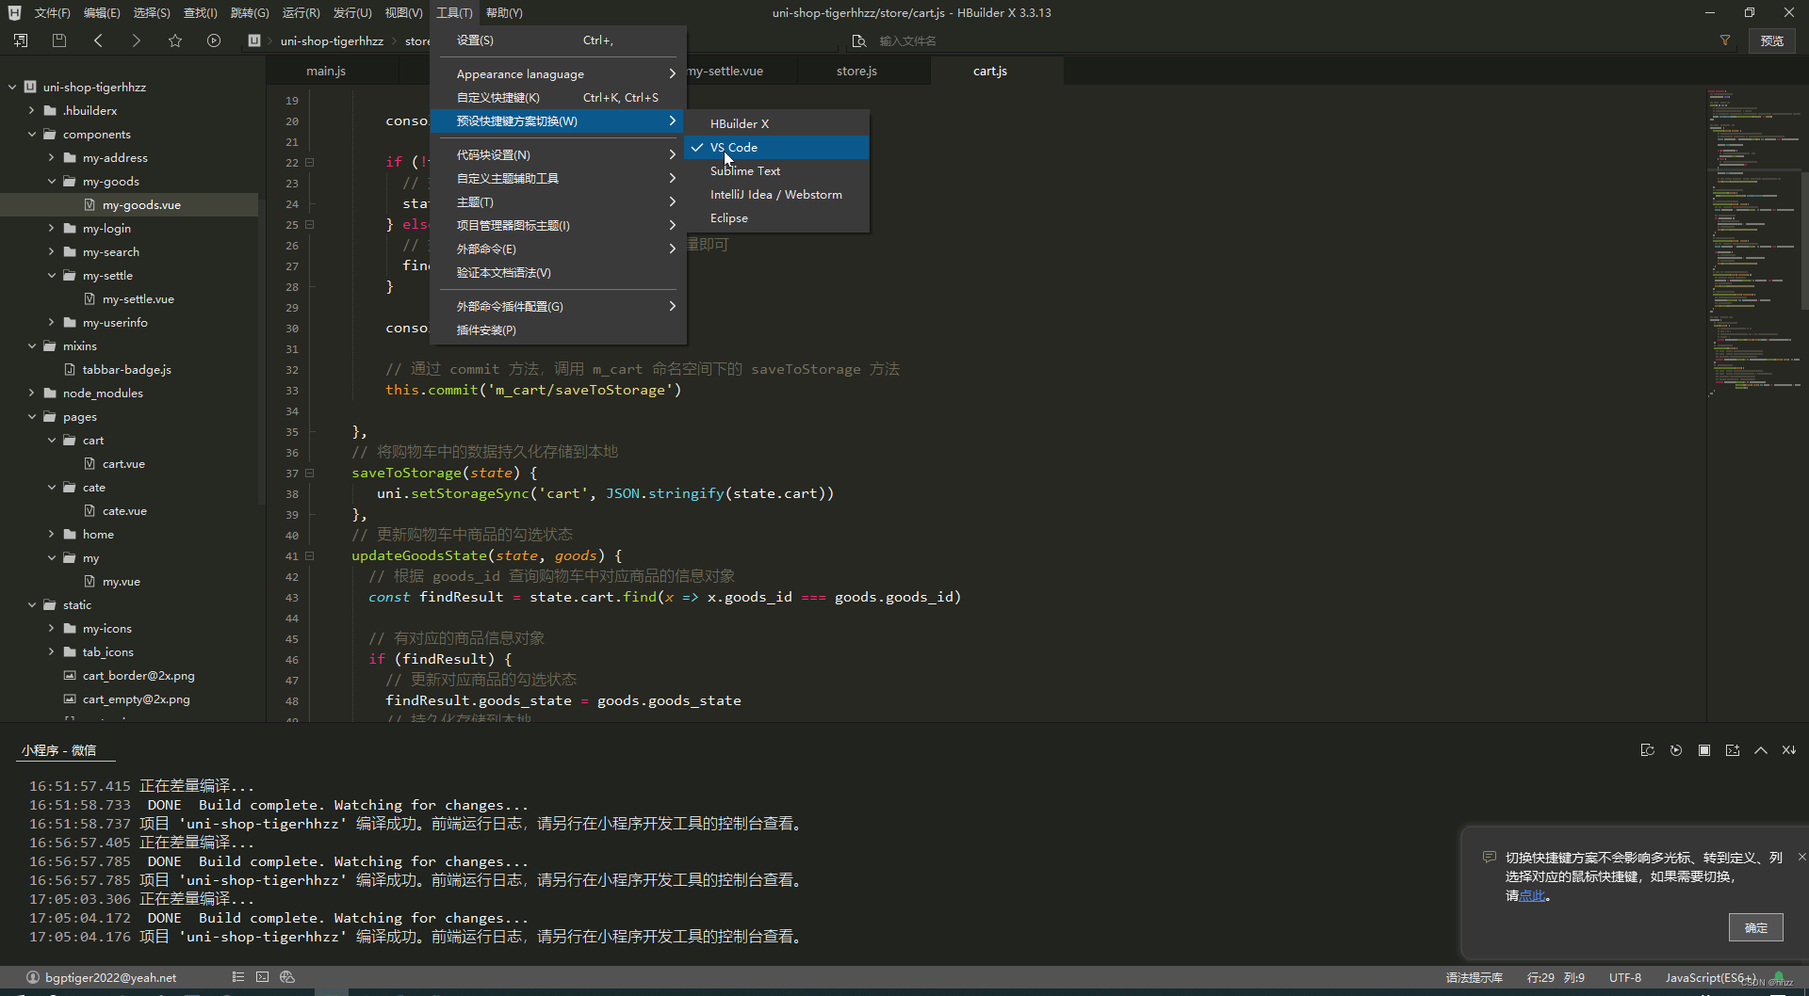Click the 小程序 - 微信 console tab
Image resolution: width=1809 pixels, height=996 pixels.
click(58, 750)
